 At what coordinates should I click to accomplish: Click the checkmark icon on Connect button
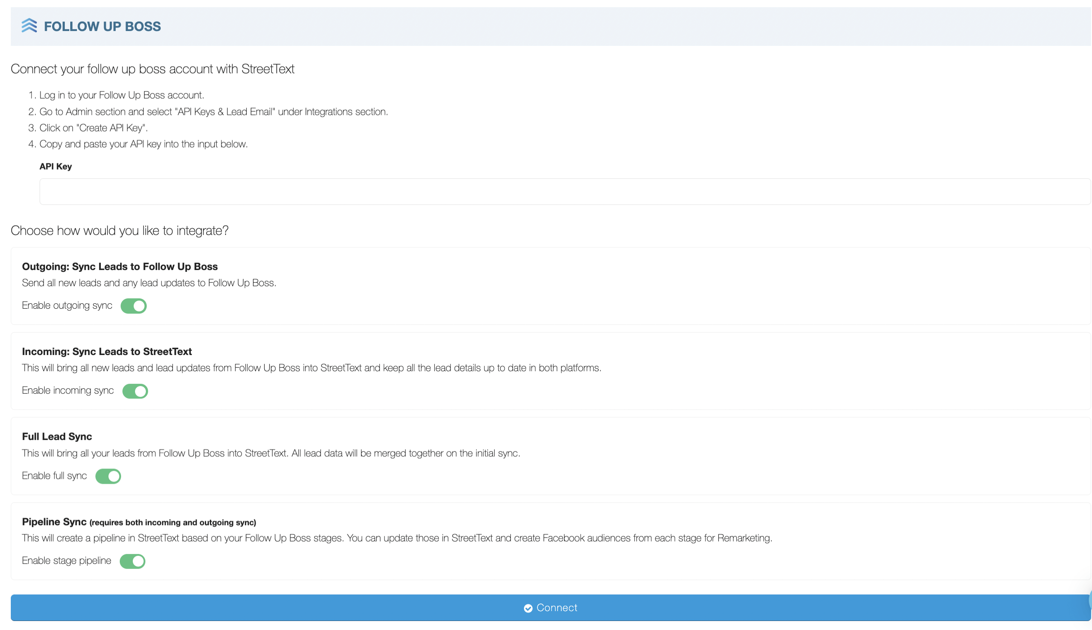528,608
